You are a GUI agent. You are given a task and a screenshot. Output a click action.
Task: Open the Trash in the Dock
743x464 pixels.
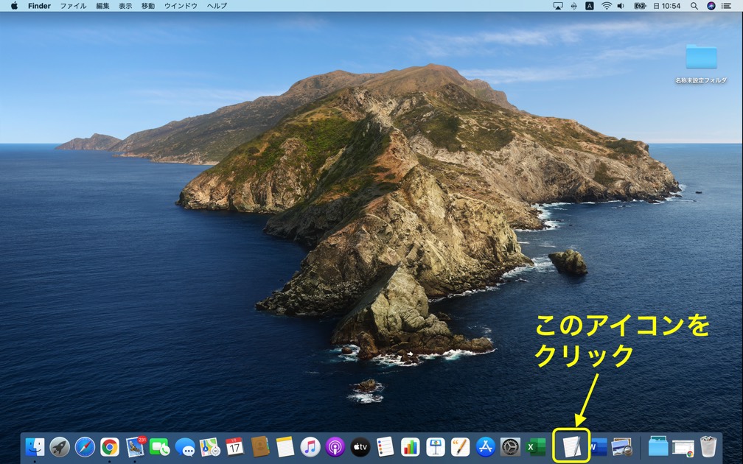point(708,446)
